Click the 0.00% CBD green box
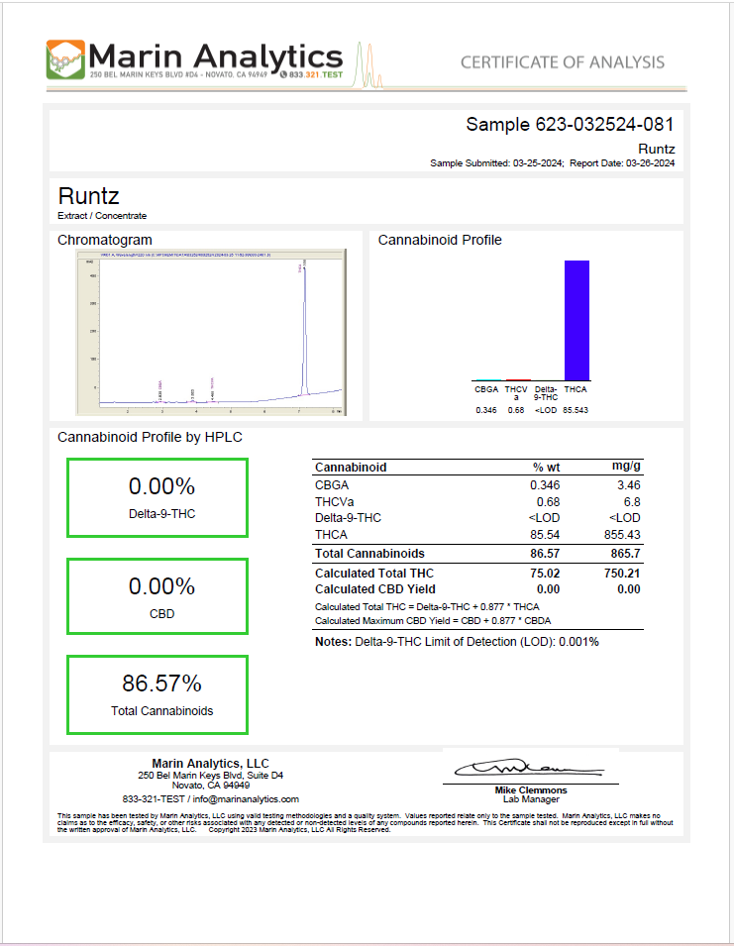The height and width of the screenshot is (946, 734). click(157, 597)
